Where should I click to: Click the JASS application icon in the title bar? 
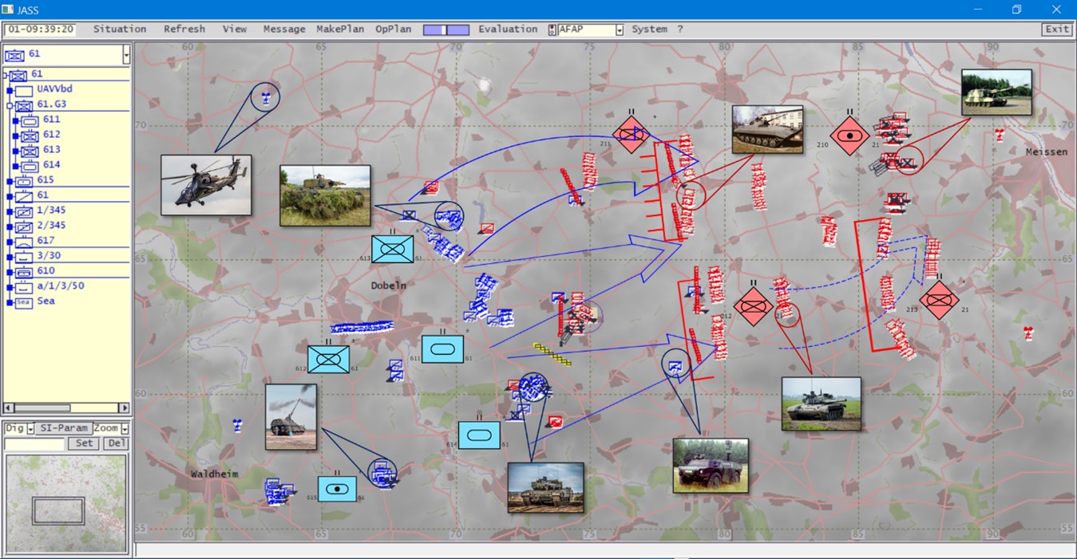pos(8,10)
